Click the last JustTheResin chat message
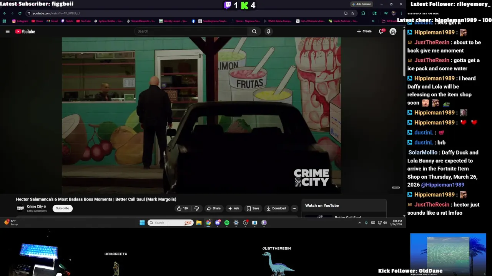This screenshot has width=492, height=276. coord(443,209)
